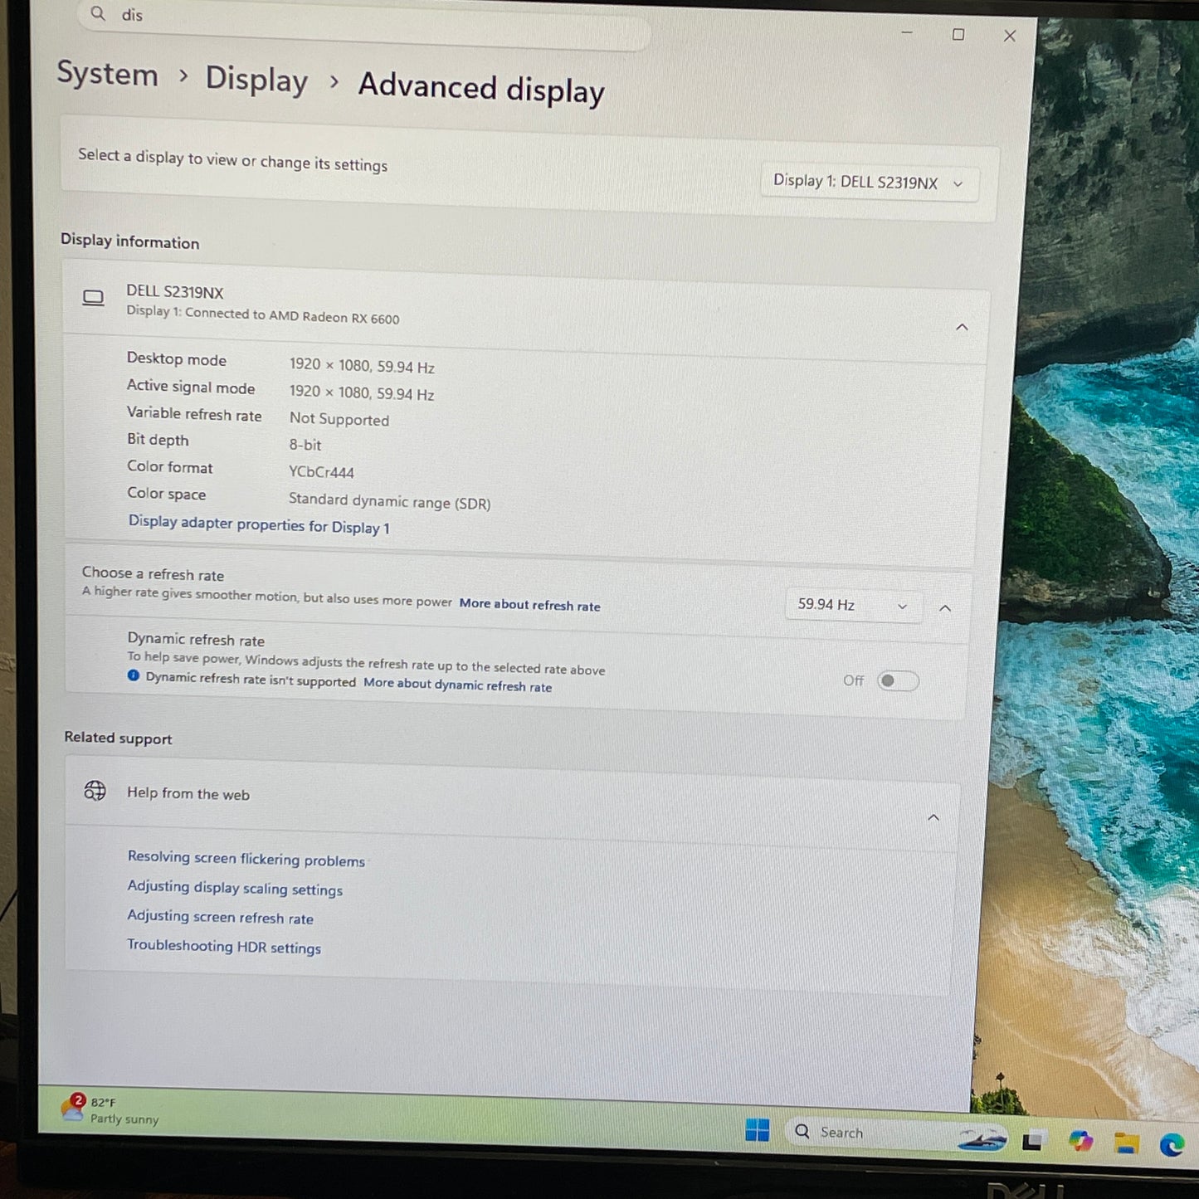
Task: Click the 'Display information' heading
Action: pyautogui.click(x=130, y=241)
